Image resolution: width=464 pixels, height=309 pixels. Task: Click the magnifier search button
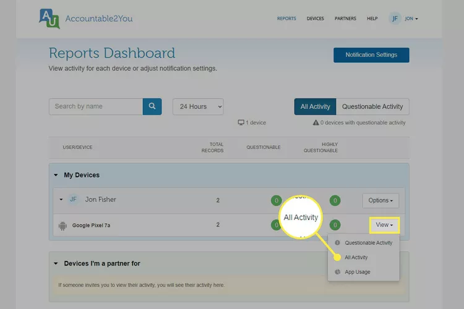[152, 106]
